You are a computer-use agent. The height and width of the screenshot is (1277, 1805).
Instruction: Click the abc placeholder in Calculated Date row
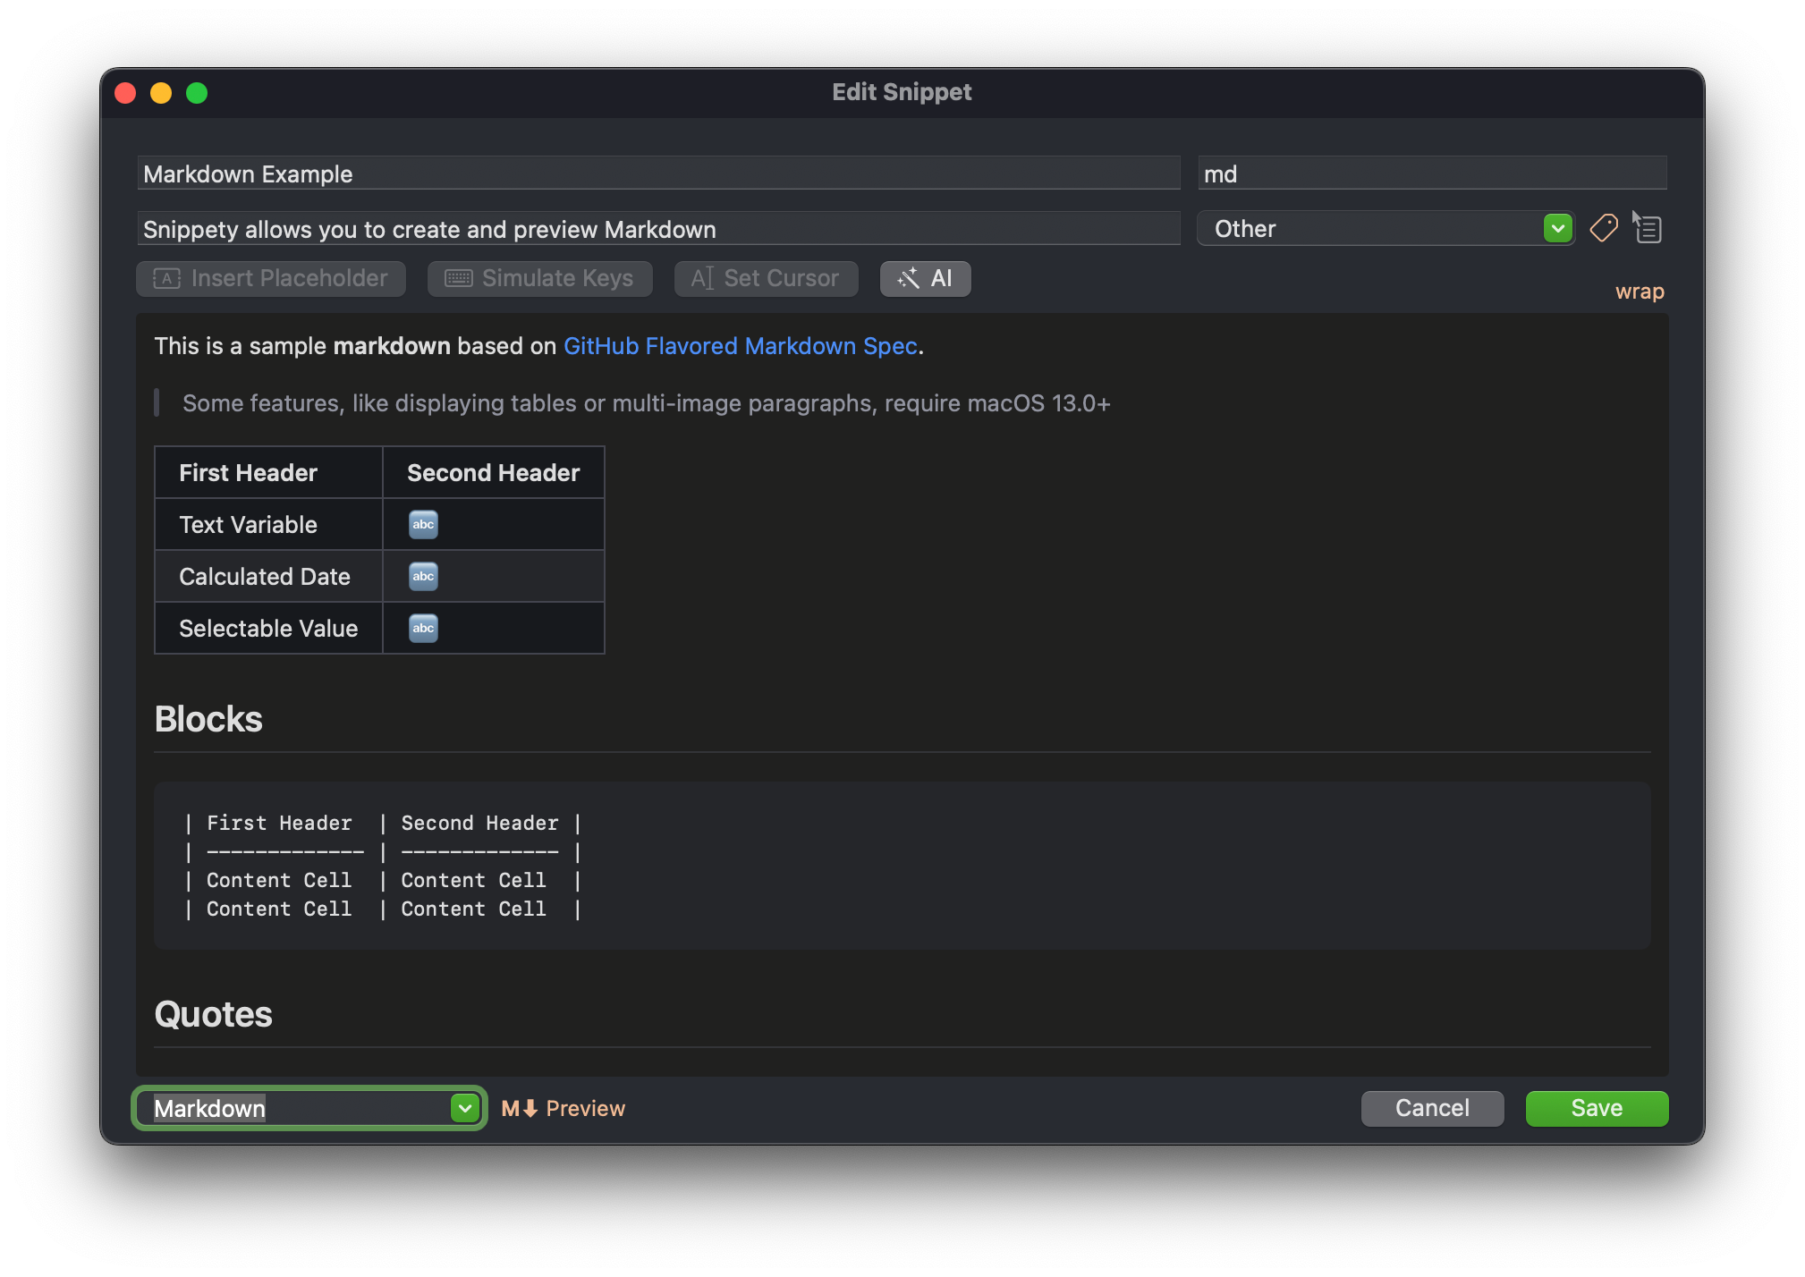(x=423, y=576)
